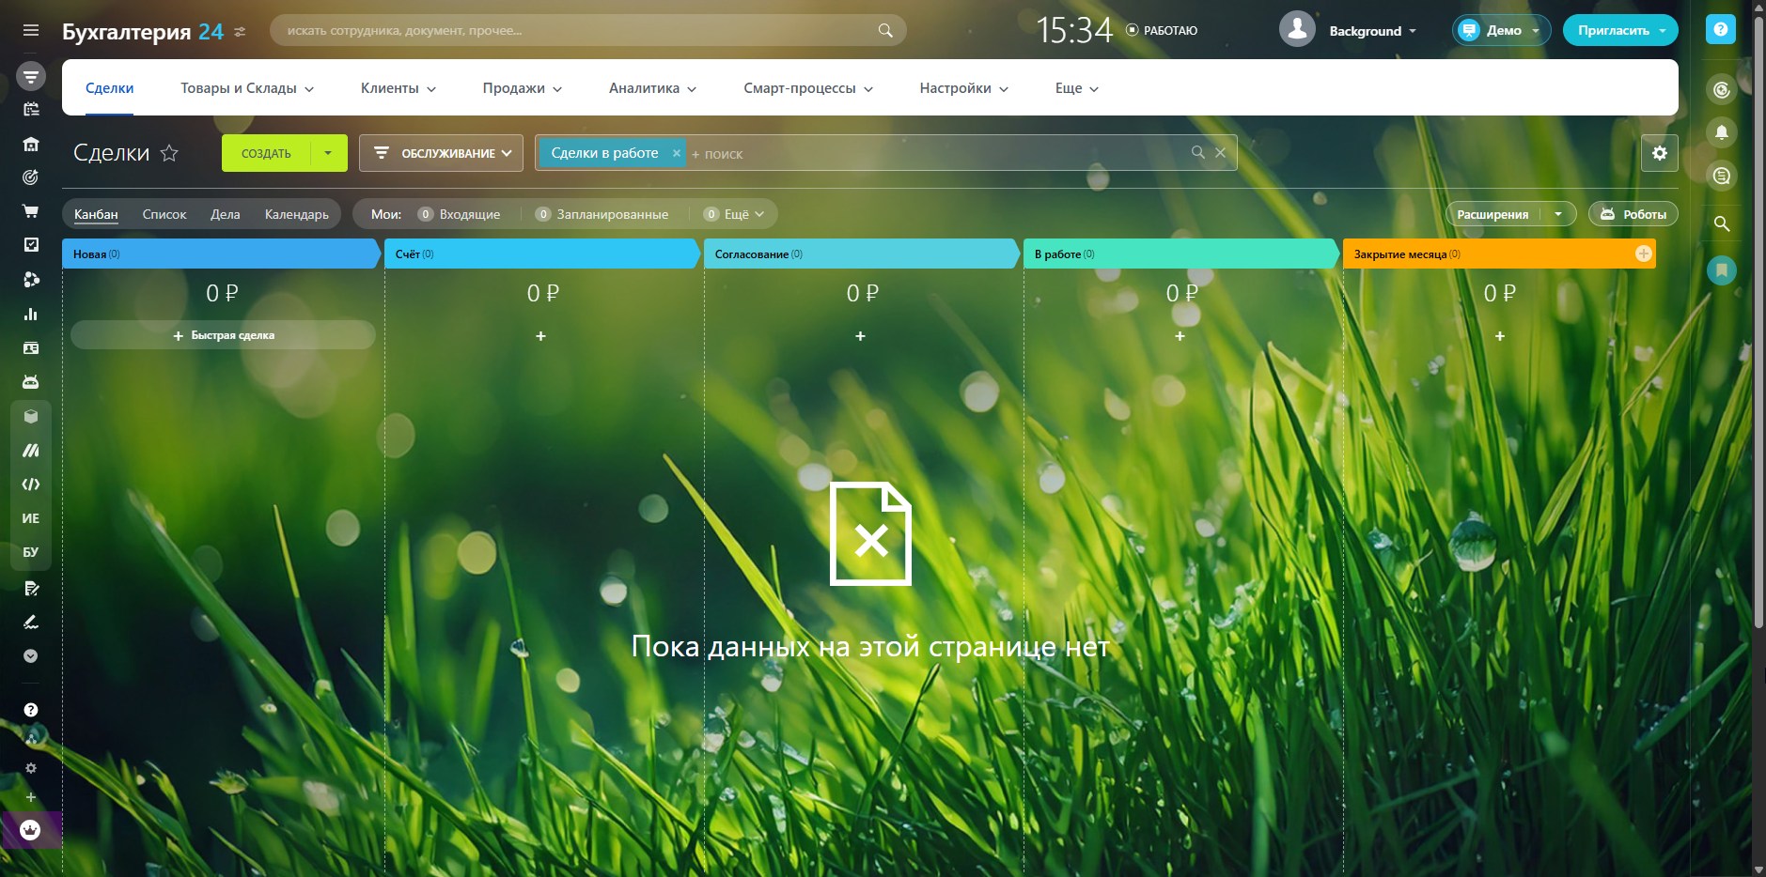1766x877 pixels.
Task: Open the СОЗДАТЬ button dropdown arrow
Action: (328, 153)
